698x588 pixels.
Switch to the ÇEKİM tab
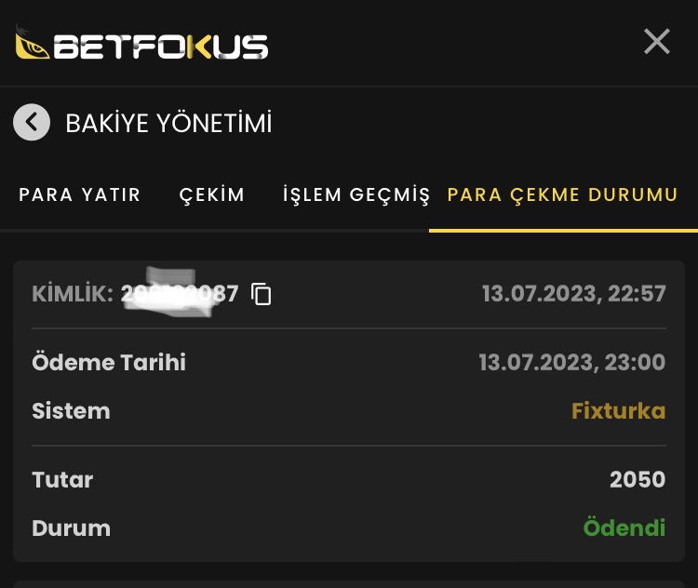[x=212, y=195]
